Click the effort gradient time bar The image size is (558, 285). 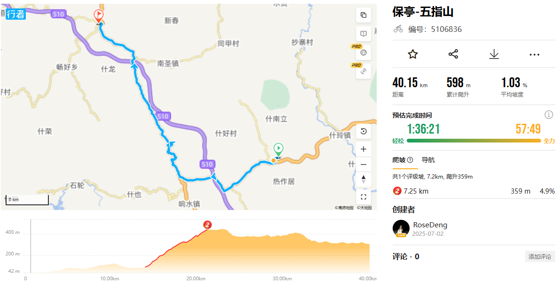pyautogui.click(x=473, y=141)
